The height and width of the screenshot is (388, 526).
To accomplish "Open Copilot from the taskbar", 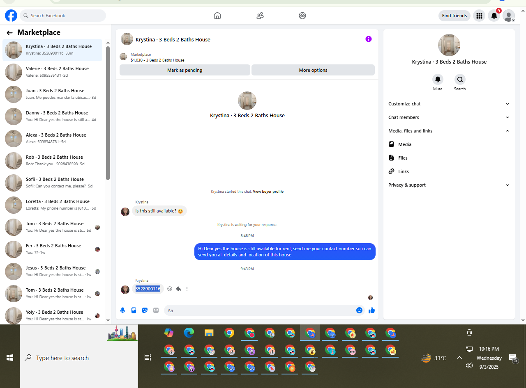I will click(169, 333).
